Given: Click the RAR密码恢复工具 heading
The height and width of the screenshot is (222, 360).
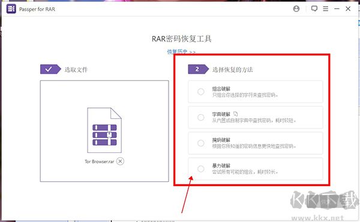Looking at the screenshot, I should point(181,38).
